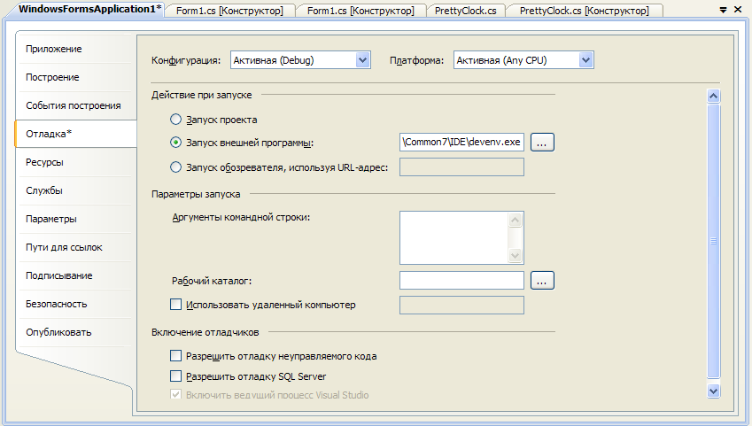
Task: Open the Построение settings page
Action: click(x=74, y=77)
